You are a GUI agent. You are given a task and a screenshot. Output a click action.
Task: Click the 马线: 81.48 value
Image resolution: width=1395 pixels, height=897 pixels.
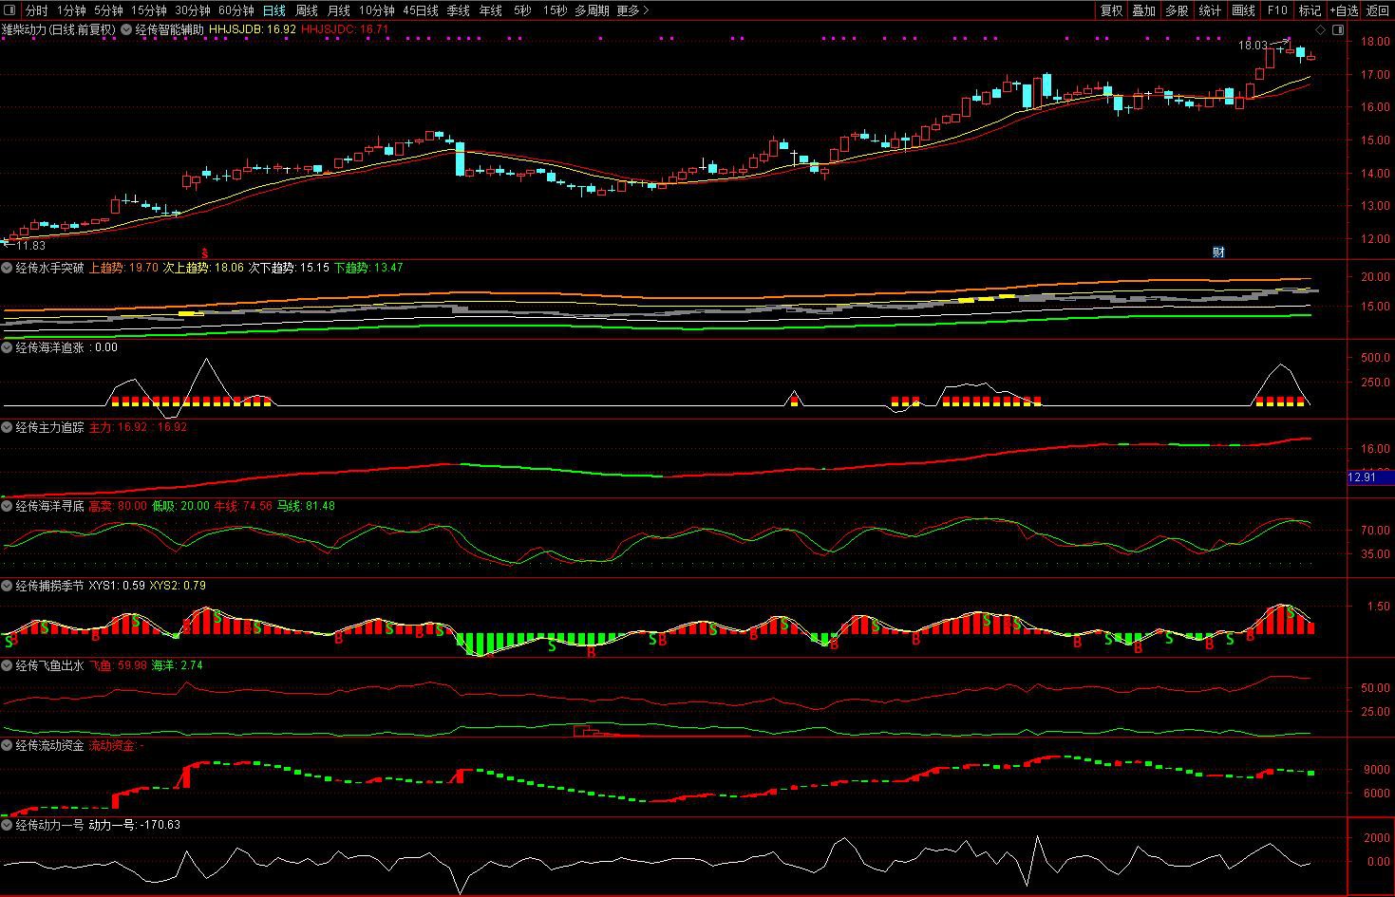coord(306,506)
